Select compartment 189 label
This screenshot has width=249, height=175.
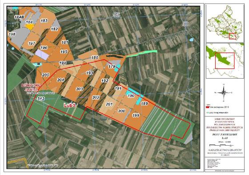[145, 103]
